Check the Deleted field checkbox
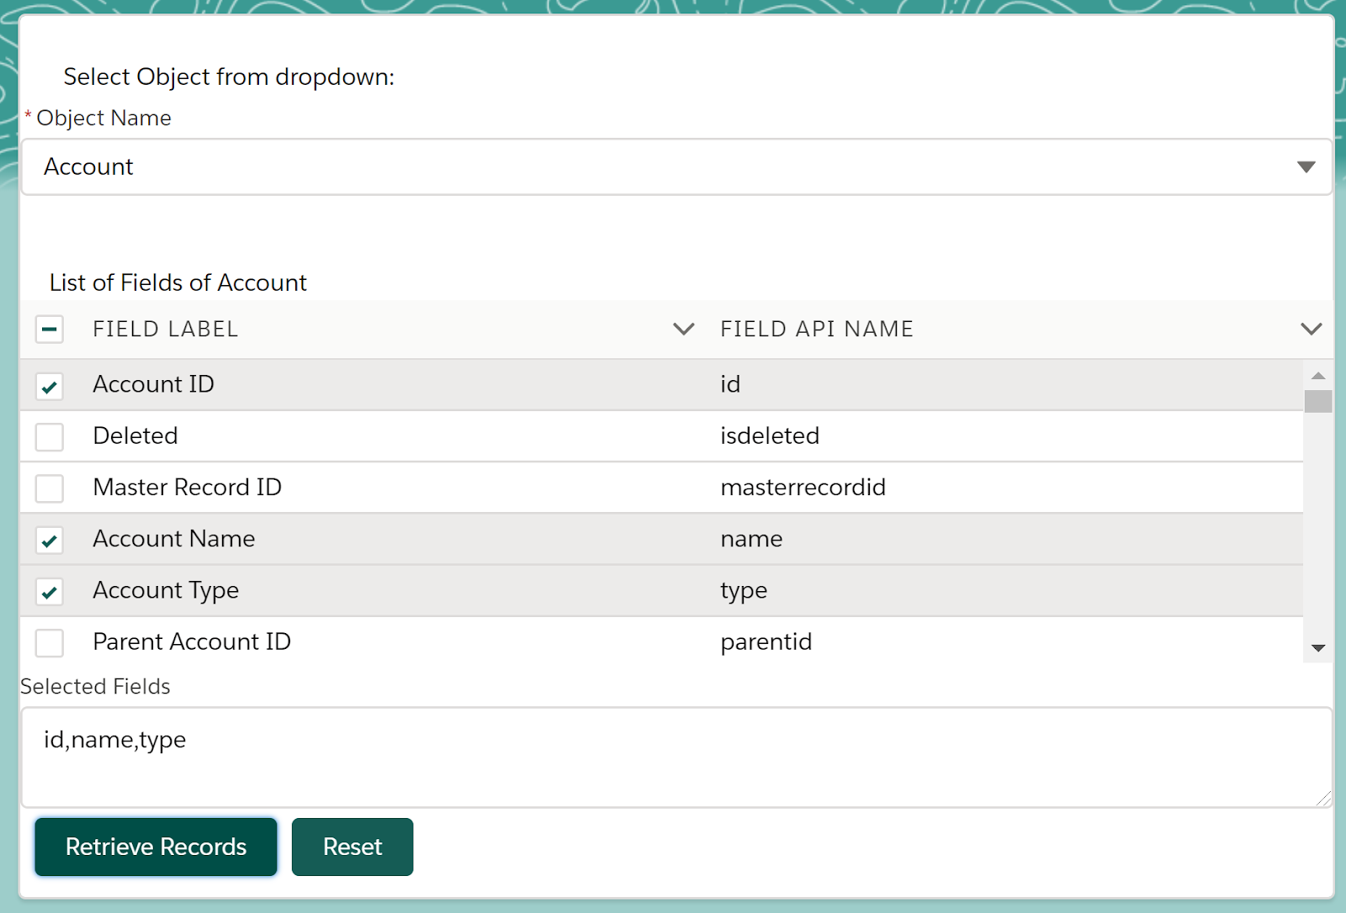 coord(50,437)
